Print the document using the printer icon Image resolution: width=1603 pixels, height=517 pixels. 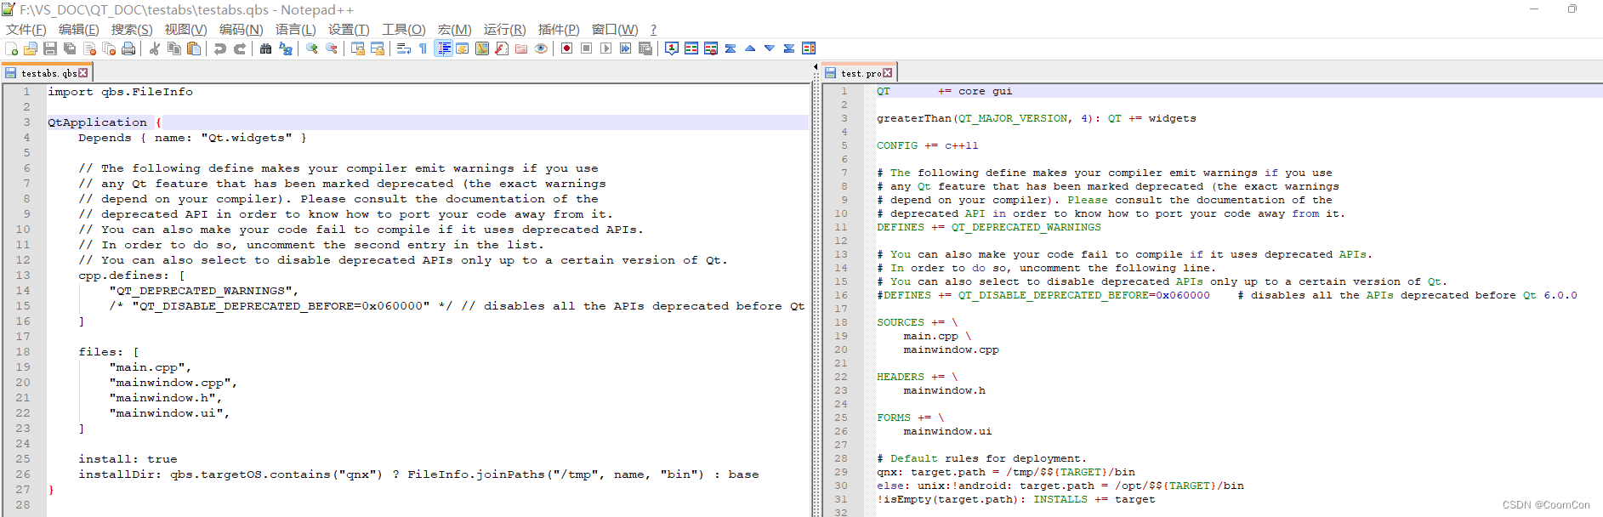[x=128, y=48]
